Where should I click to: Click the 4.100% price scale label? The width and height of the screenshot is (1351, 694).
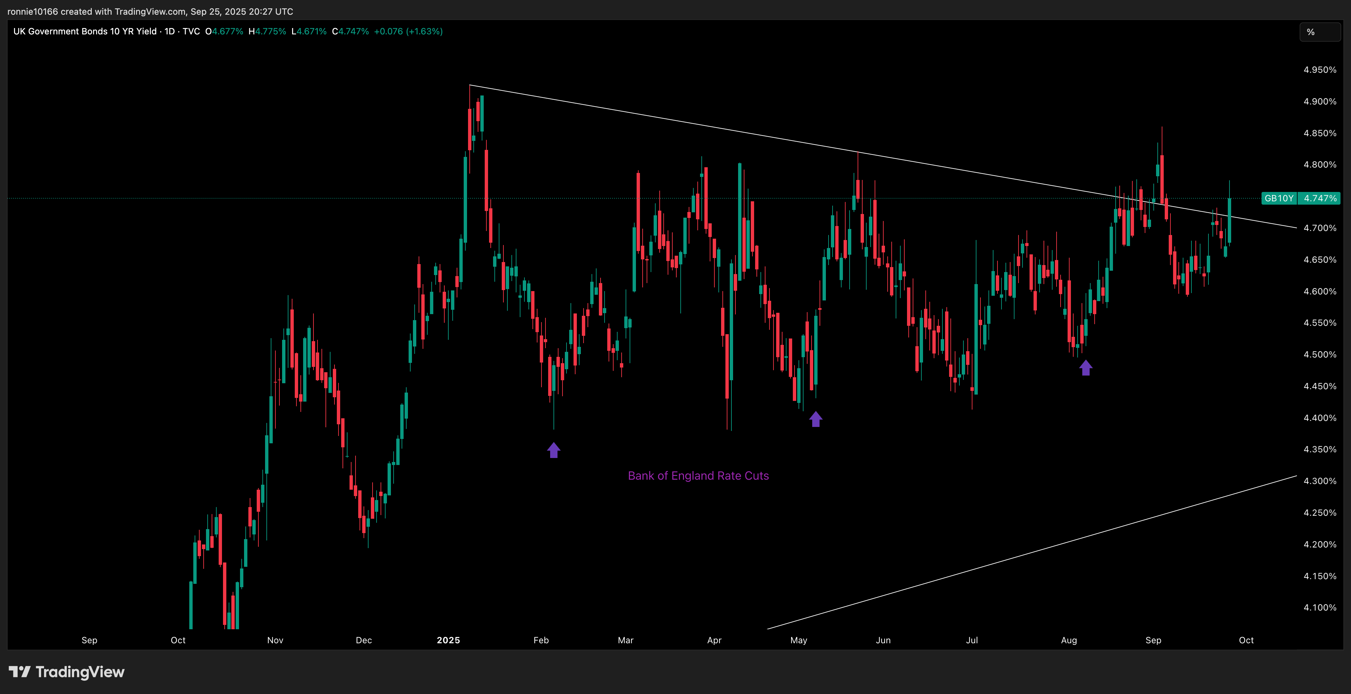(x=1320, y=608)
